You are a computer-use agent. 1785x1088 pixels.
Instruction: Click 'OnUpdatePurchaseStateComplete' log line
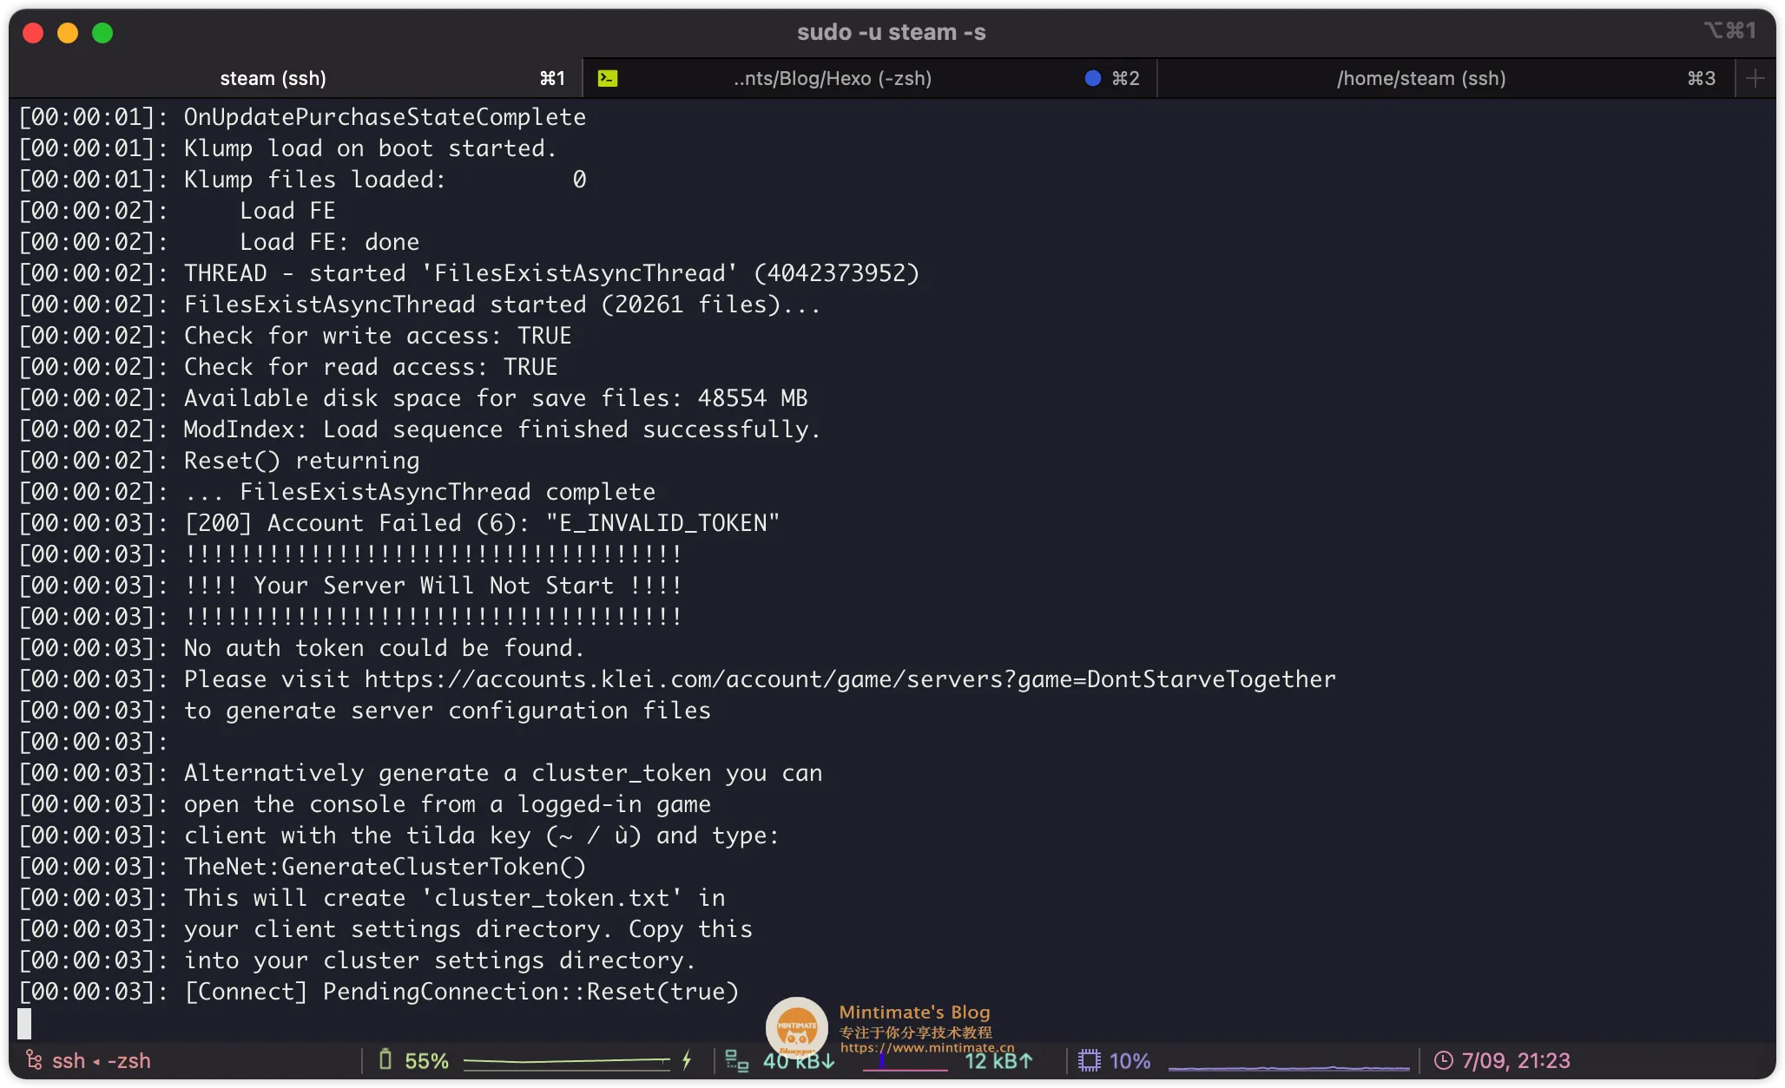click(x=385, y=117)
